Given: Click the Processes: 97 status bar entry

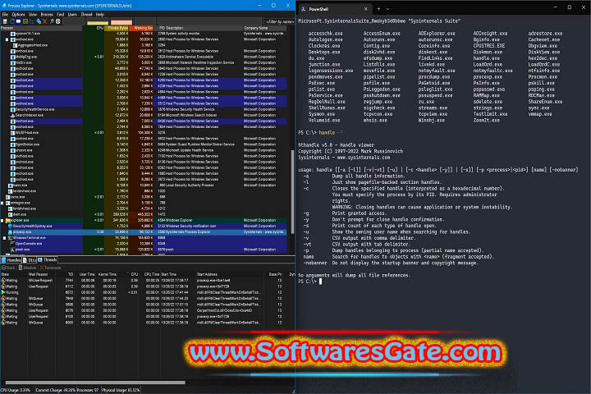Looking at the screenshot, I should [x=88, y=390].
